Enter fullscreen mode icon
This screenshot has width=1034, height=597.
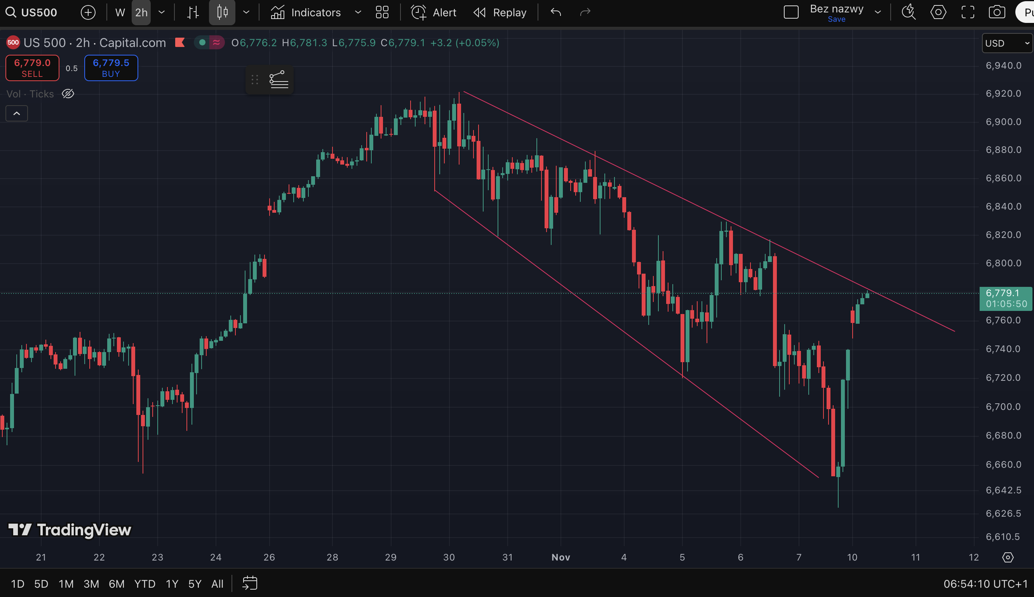(x=968, y=12)
